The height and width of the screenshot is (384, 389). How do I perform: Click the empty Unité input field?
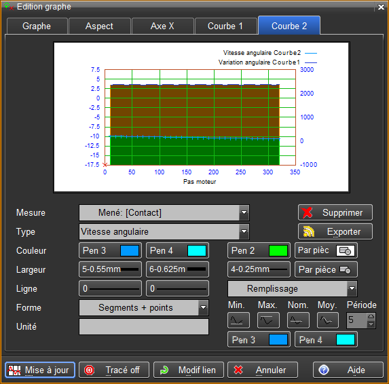pos(144,327)
